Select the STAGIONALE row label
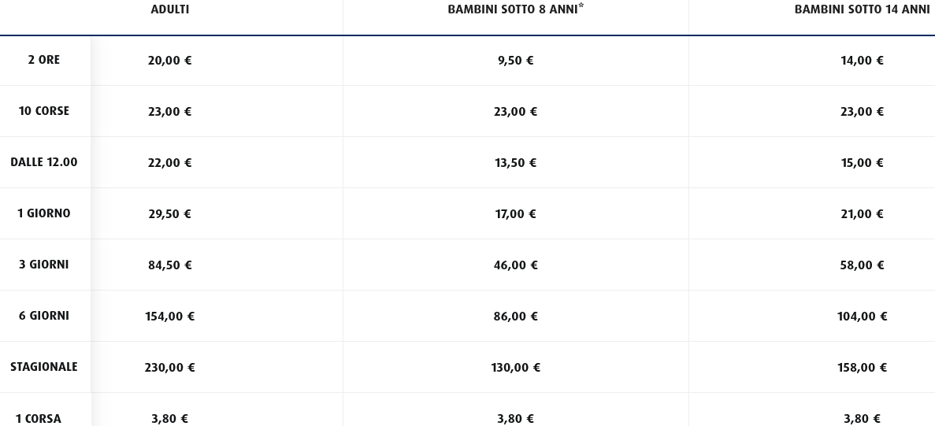Image resolution: width=935 pixels, height=426 pixels. click(x=44, y=367)
